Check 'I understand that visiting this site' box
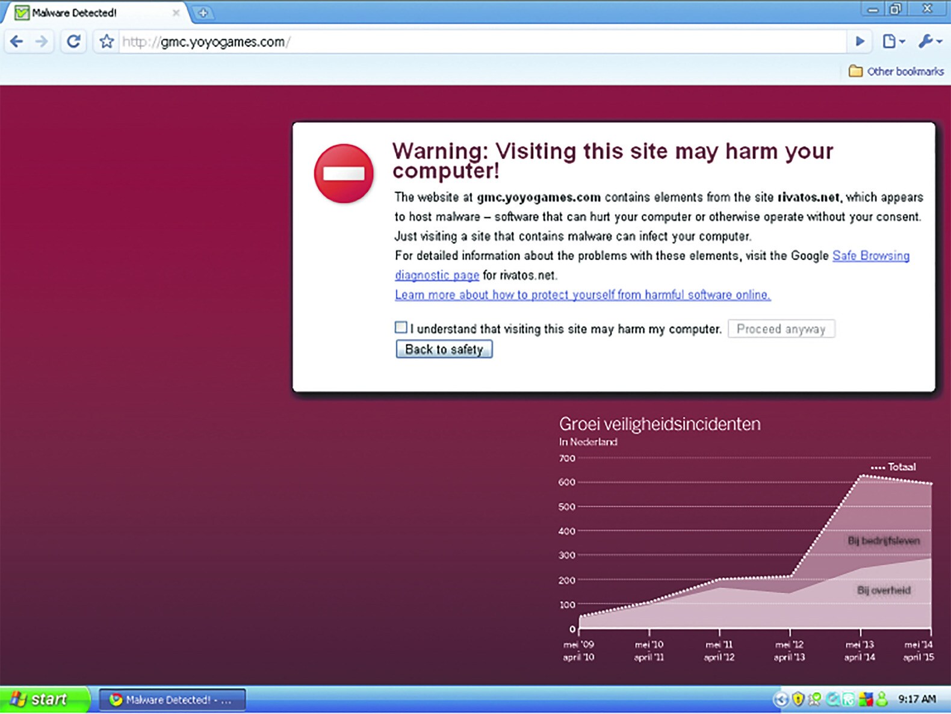 click(x=401, y=328)
